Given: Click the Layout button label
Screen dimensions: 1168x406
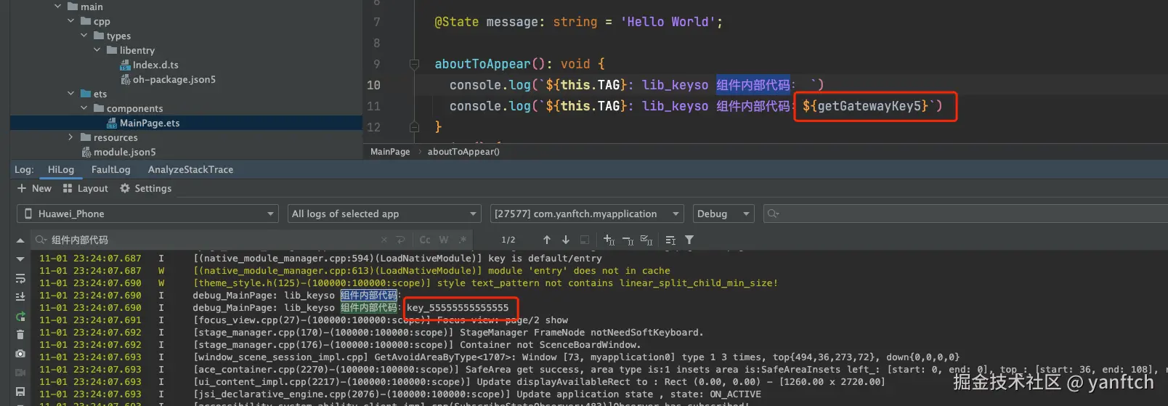Looking at the screenshot, I should click(x=93, y=188).
